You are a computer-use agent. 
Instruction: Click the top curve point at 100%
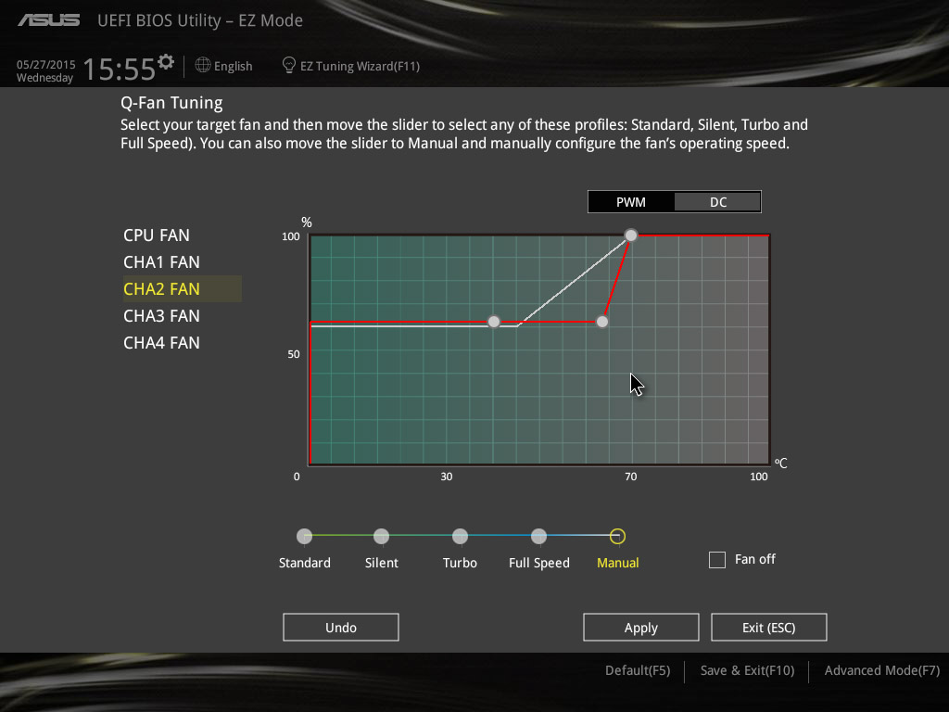pos(630,235)
